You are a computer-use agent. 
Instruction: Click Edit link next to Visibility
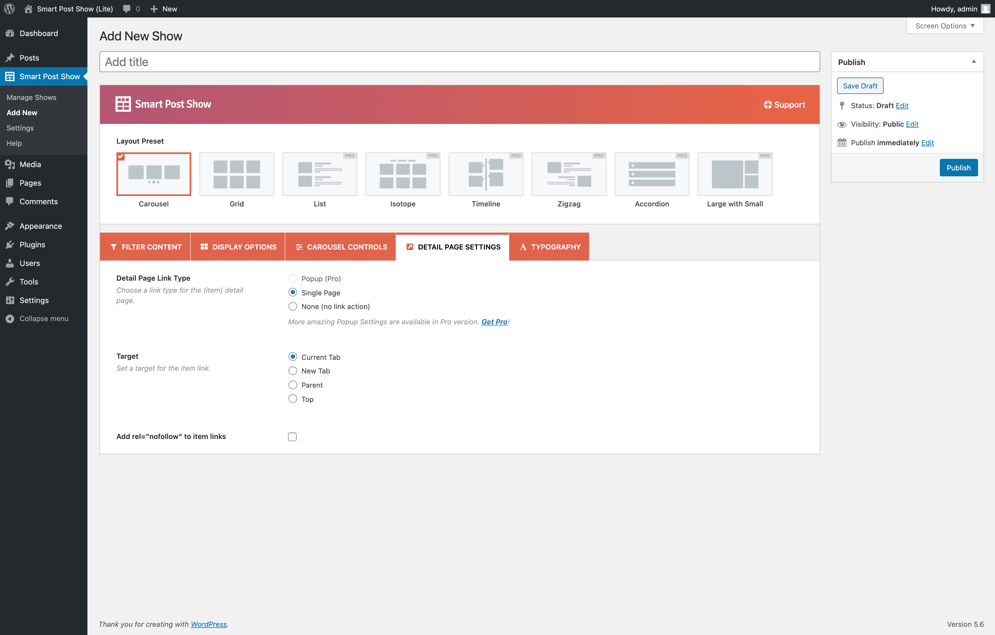click(912, 124)
